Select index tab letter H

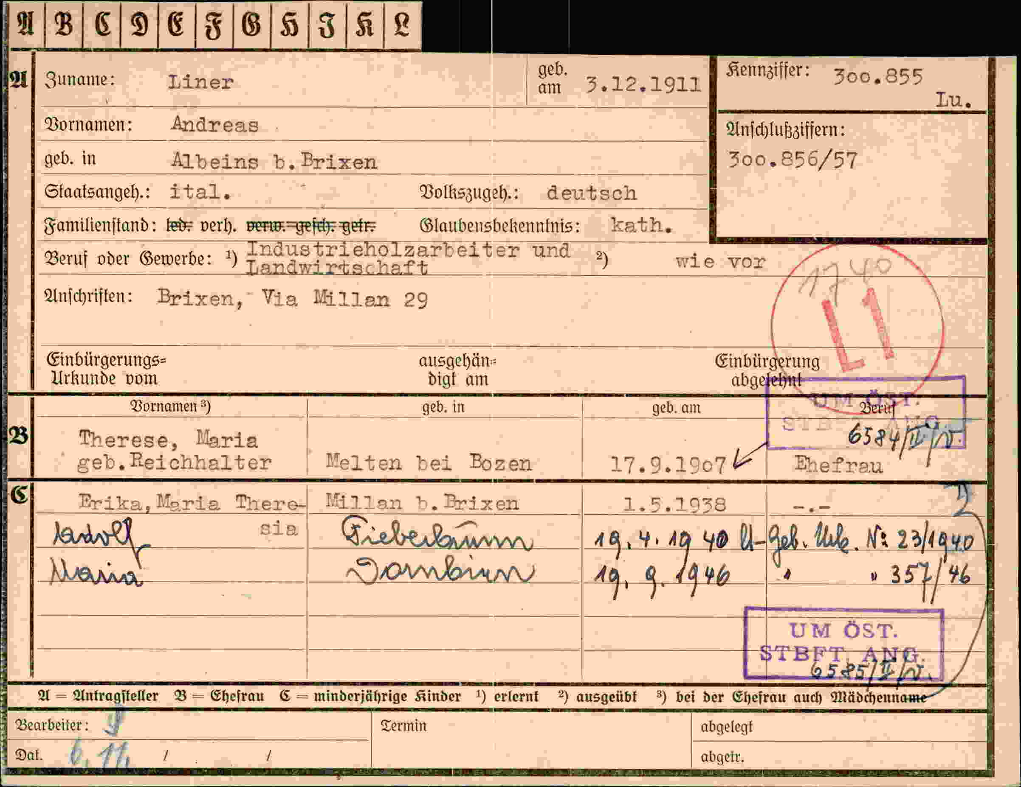290,25
